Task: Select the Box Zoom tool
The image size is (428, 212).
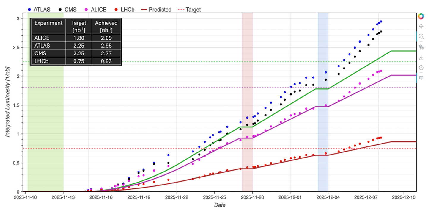Action: (x=421, y=37)
